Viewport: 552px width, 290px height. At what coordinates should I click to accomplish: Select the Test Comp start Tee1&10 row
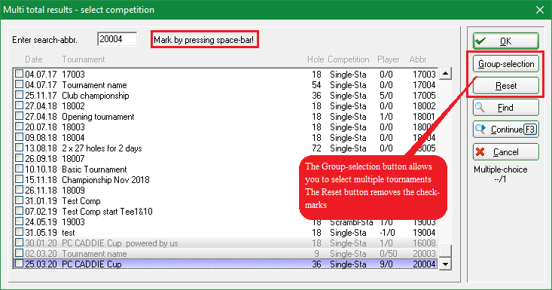[x=225, y=212]
